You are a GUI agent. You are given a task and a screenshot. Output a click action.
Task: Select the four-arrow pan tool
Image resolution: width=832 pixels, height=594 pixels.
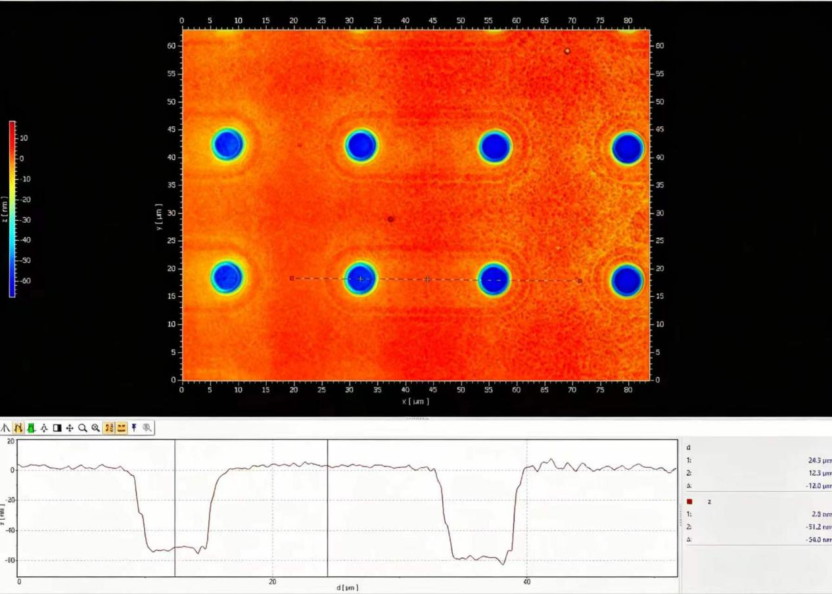(x=70, y=428)
